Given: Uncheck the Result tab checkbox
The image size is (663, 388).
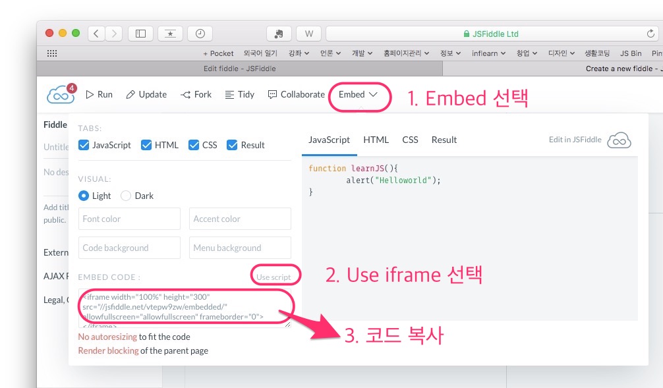Looking at the screenshot, I should 232,145.
